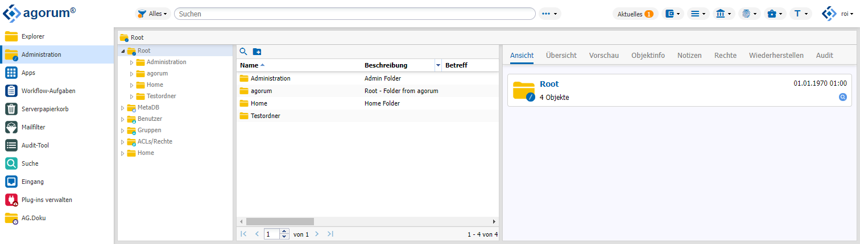Go to previous page of list
Screen dimensions: 860x244
point(257,234)
